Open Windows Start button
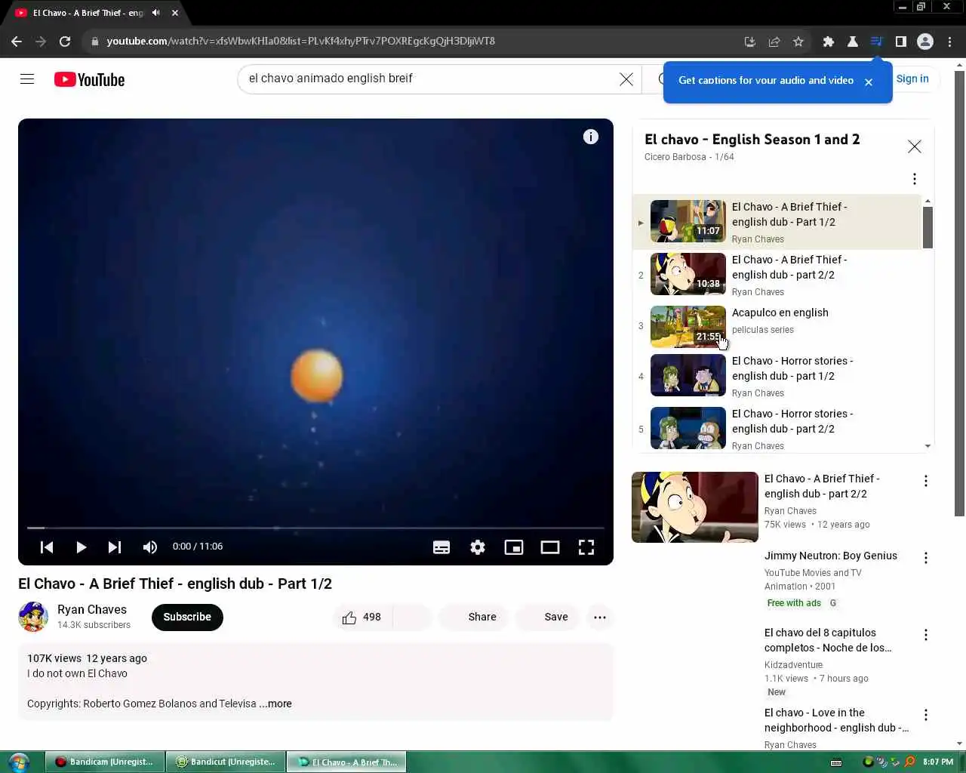Viewport: 966px width, 773px height. pos(18,762)
